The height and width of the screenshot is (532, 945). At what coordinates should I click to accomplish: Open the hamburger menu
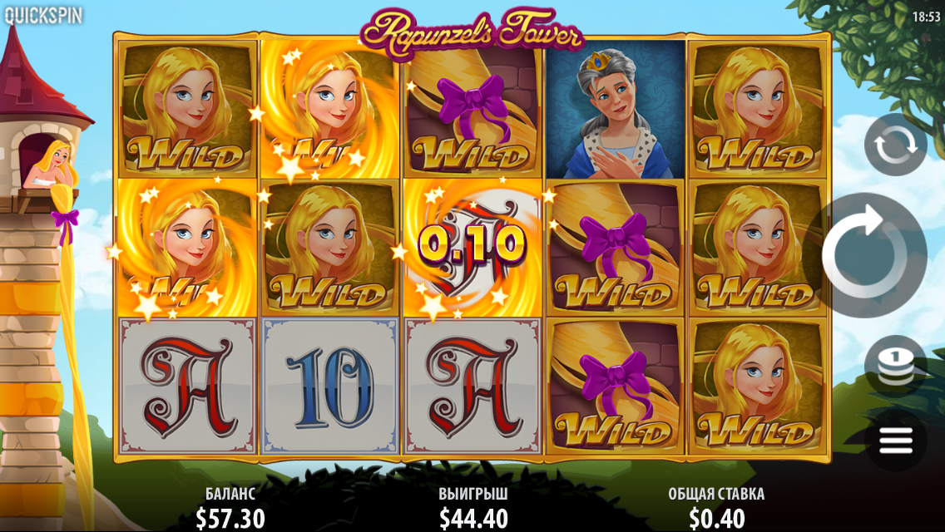[x=896, y=441]
